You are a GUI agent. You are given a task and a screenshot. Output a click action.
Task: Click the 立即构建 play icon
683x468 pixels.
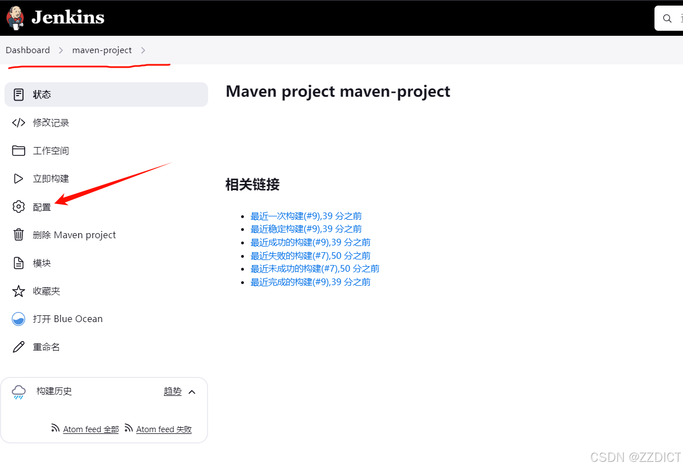[x=18, y=178]
